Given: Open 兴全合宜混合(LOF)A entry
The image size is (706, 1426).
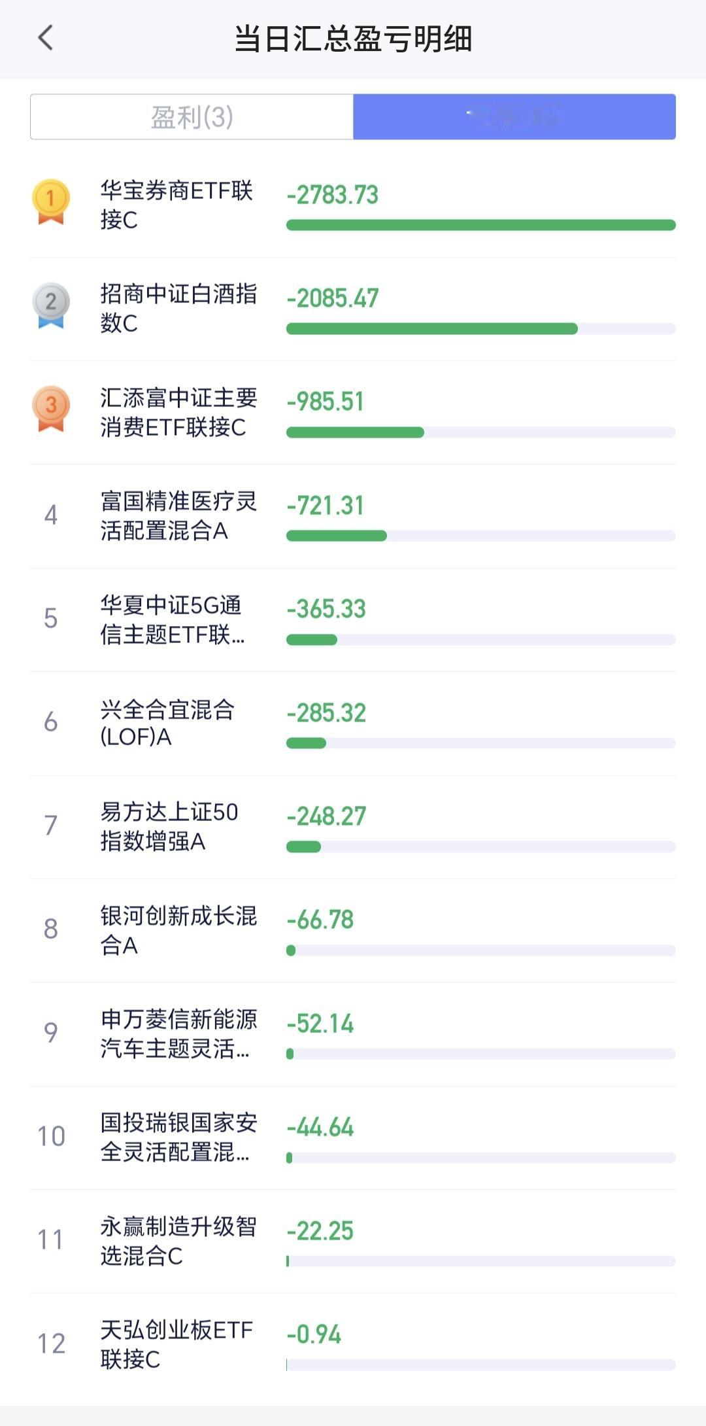Looking at the screenshot, I should tap(353, 723).
